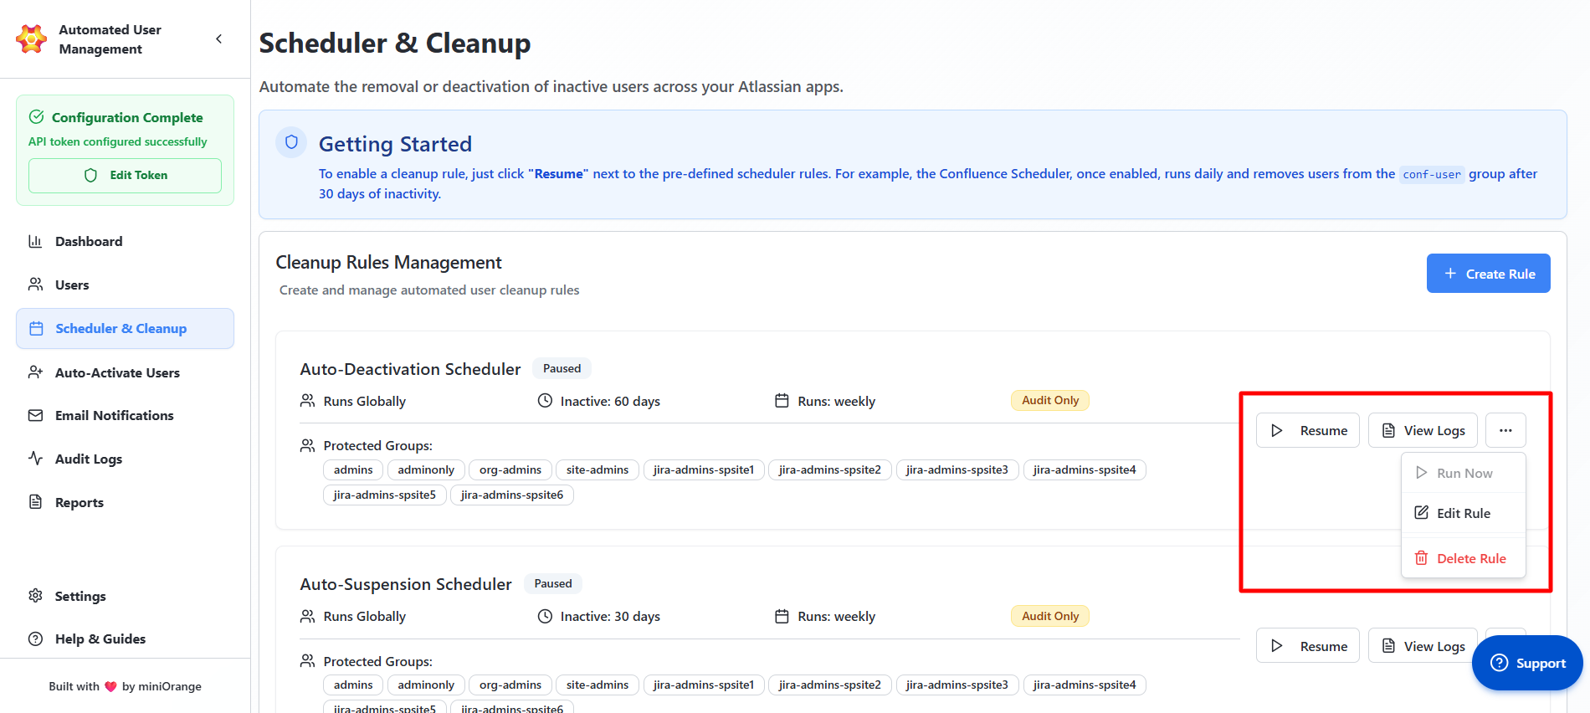Click the clock icon by 'Inactive: 30 days'

pyautogui.click(x=545, y=616)
